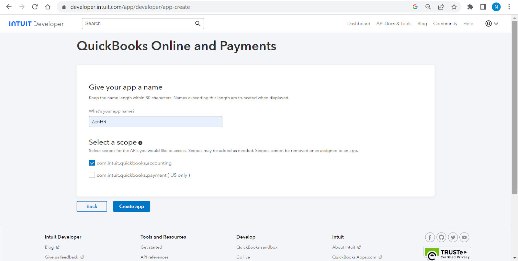Open the Chrome three-dot menu
Viewport: 518px width, 261px height.
[x=509, y=7]
